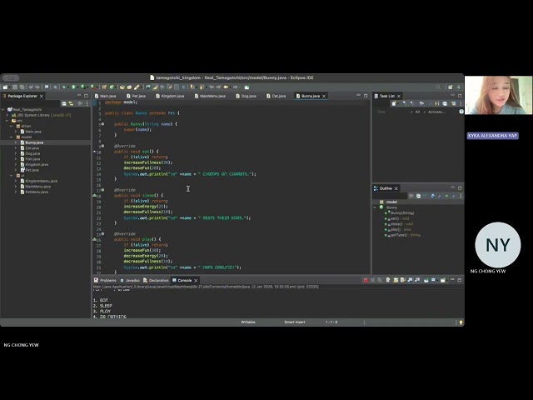Minimize the Task List panel

454,96
